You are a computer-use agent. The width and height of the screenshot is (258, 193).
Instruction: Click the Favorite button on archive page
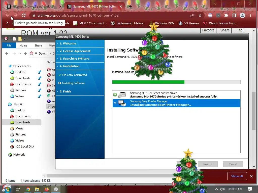click(x=208, y=30)
